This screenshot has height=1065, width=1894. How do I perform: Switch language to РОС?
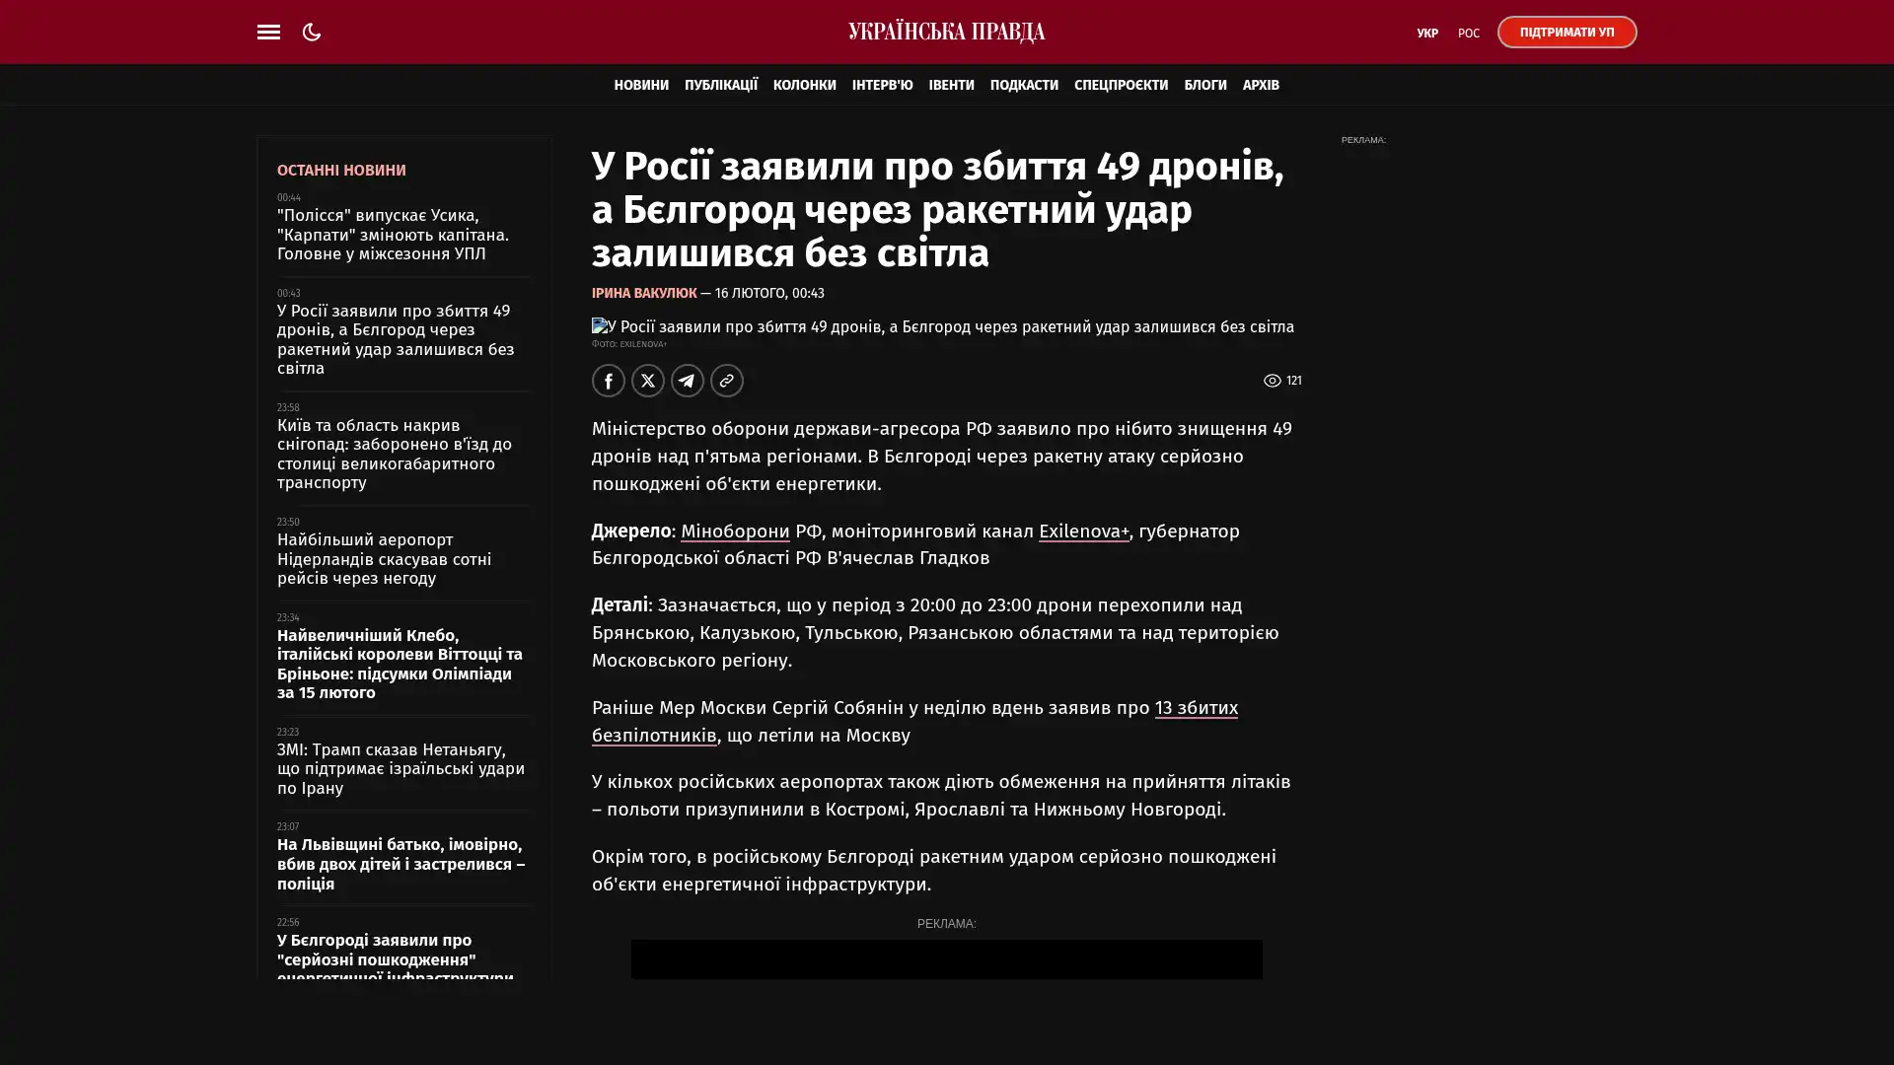coord(1469,34)
